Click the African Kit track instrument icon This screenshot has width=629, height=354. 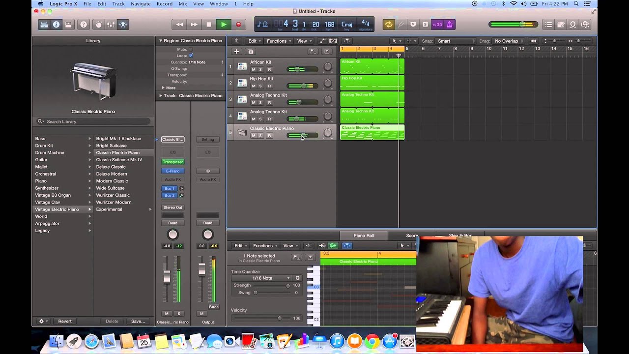(242, 66)
